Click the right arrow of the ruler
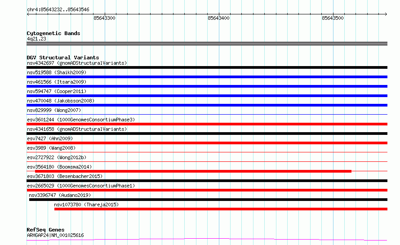Viewport: 400px width, 245px height. coord(386,14)
